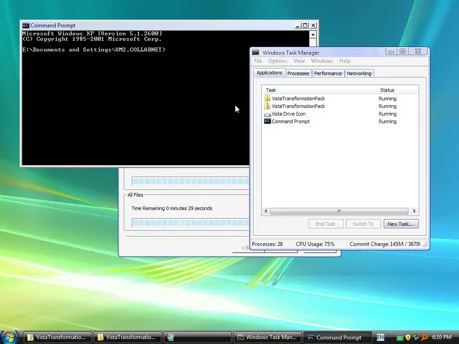Screen dimensions: 459x344
Task: Click the magnifier icon in system tray
Action: (424, 337)
